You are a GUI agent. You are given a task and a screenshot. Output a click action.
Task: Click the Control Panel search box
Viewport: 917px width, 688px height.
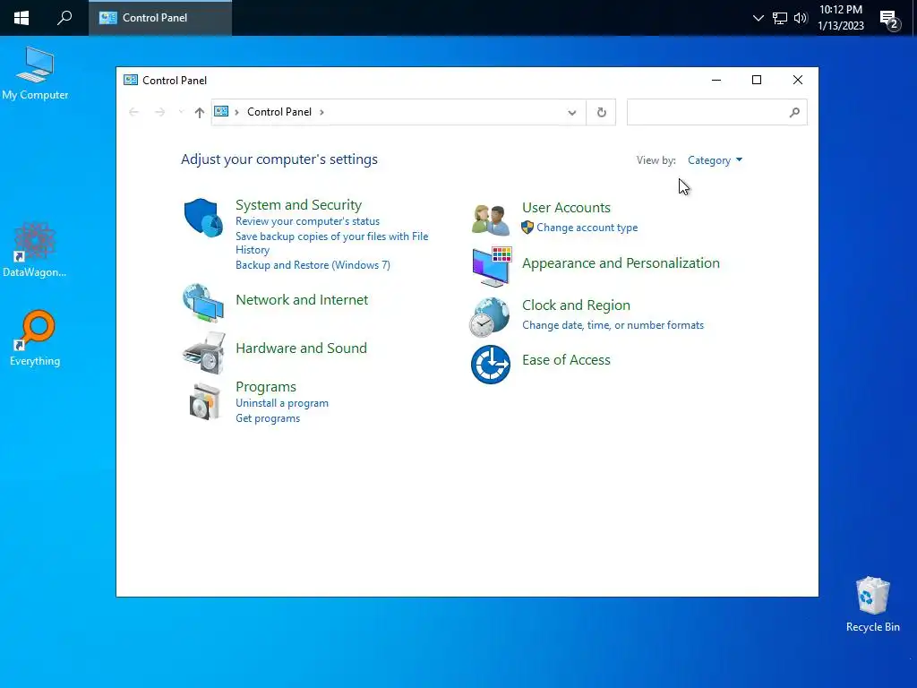[717, 112]
